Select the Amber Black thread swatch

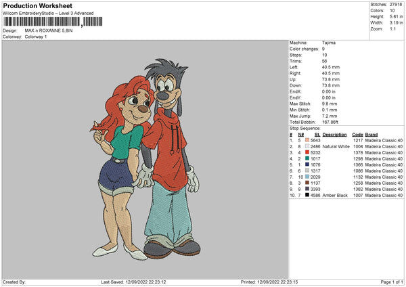click(307, 195)
